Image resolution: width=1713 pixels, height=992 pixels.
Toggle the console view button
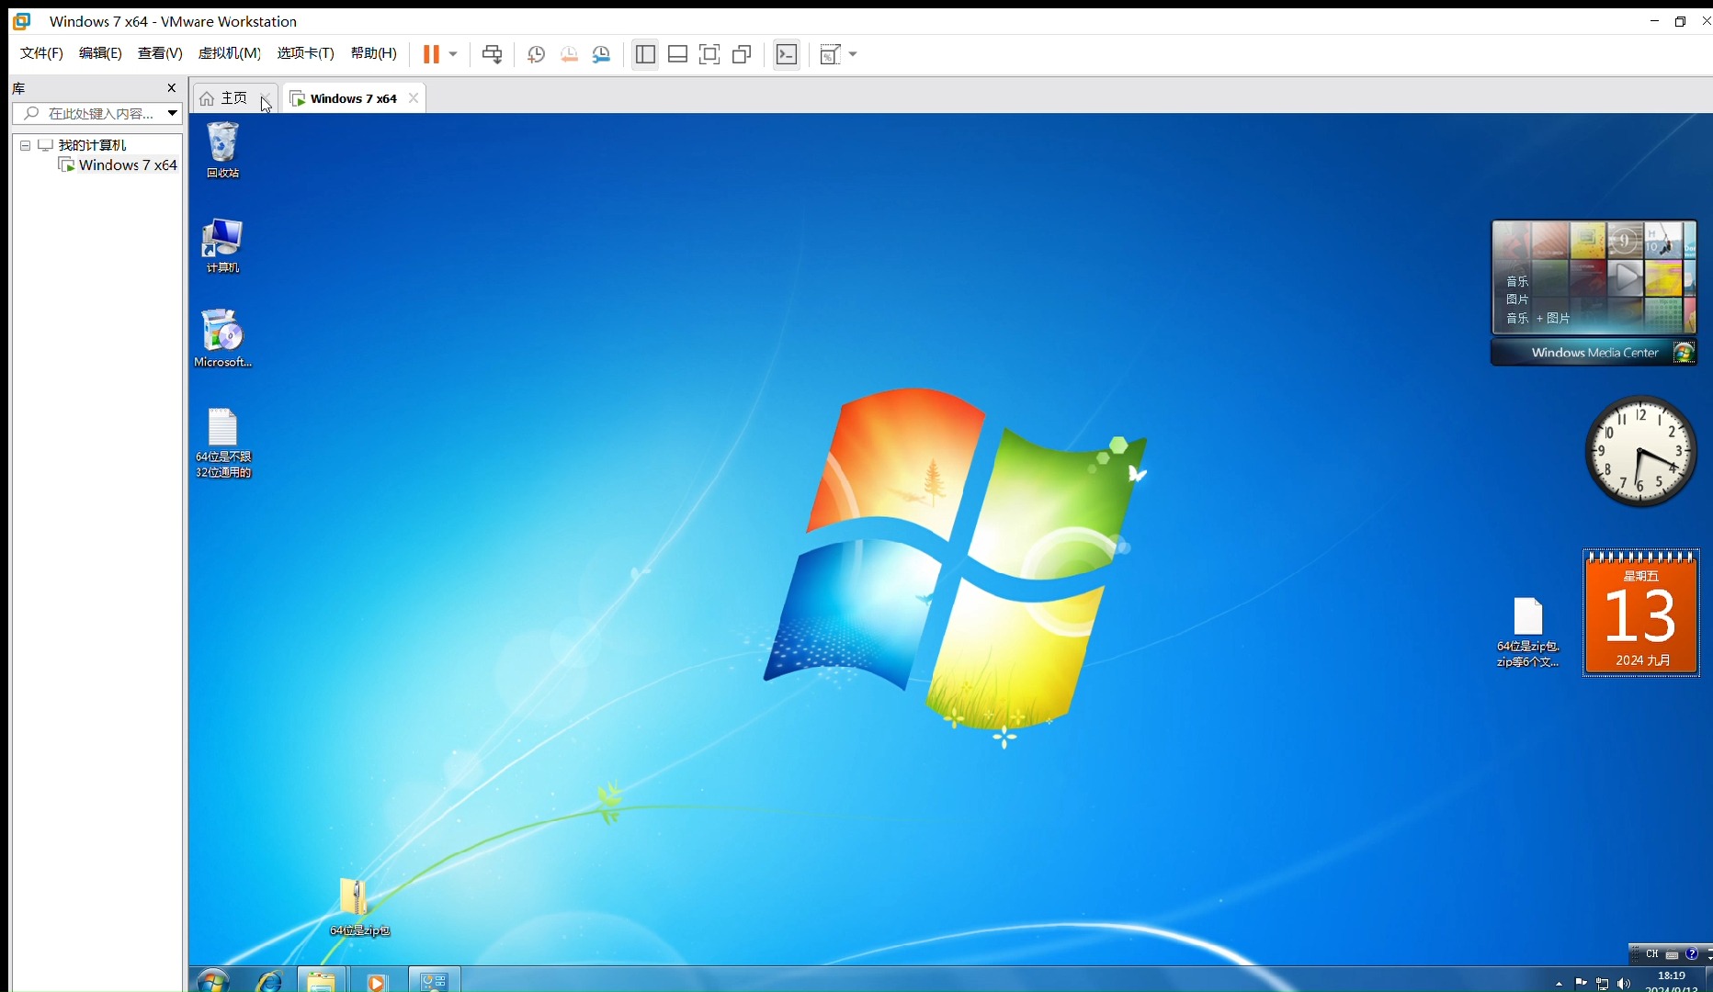[x=787, y=54]
